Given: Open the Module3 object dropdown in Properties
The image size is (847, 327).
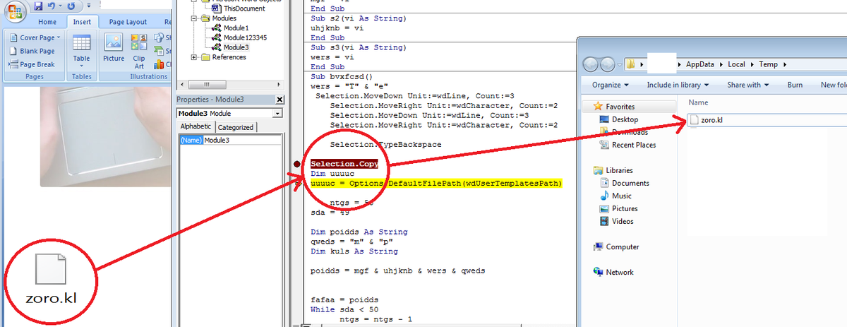Looking at the screenshot, I should [x=277, y=113].
